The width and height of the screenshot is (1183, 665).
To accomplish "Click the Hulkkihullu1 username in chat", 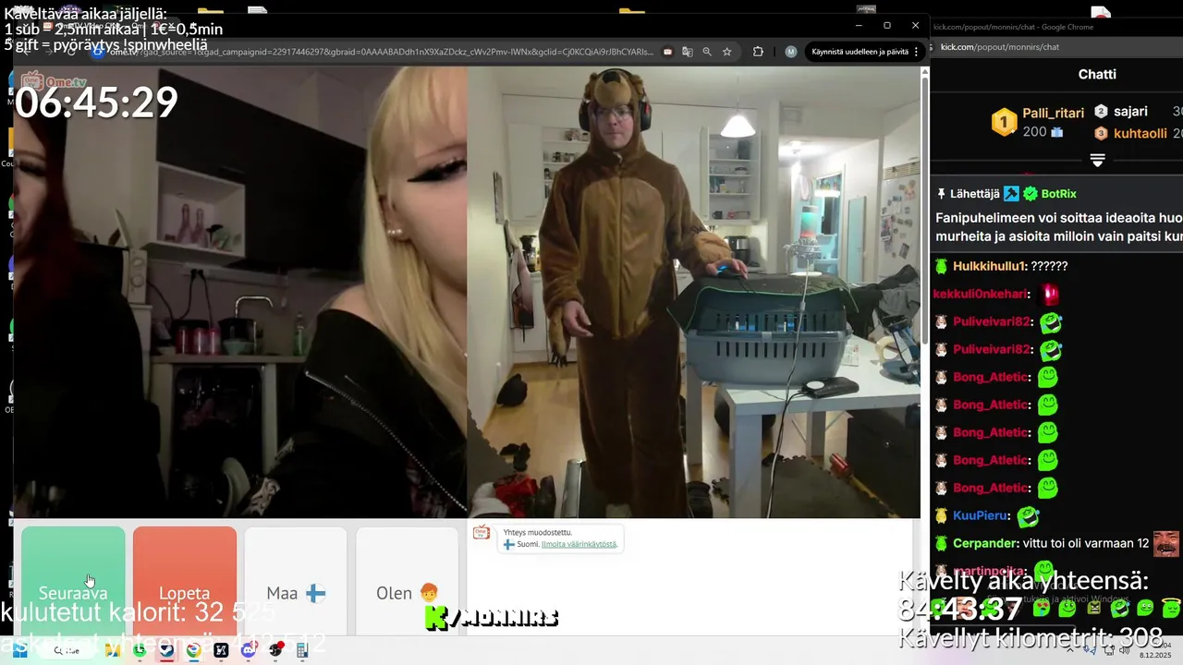I will [x=989, y=266].
